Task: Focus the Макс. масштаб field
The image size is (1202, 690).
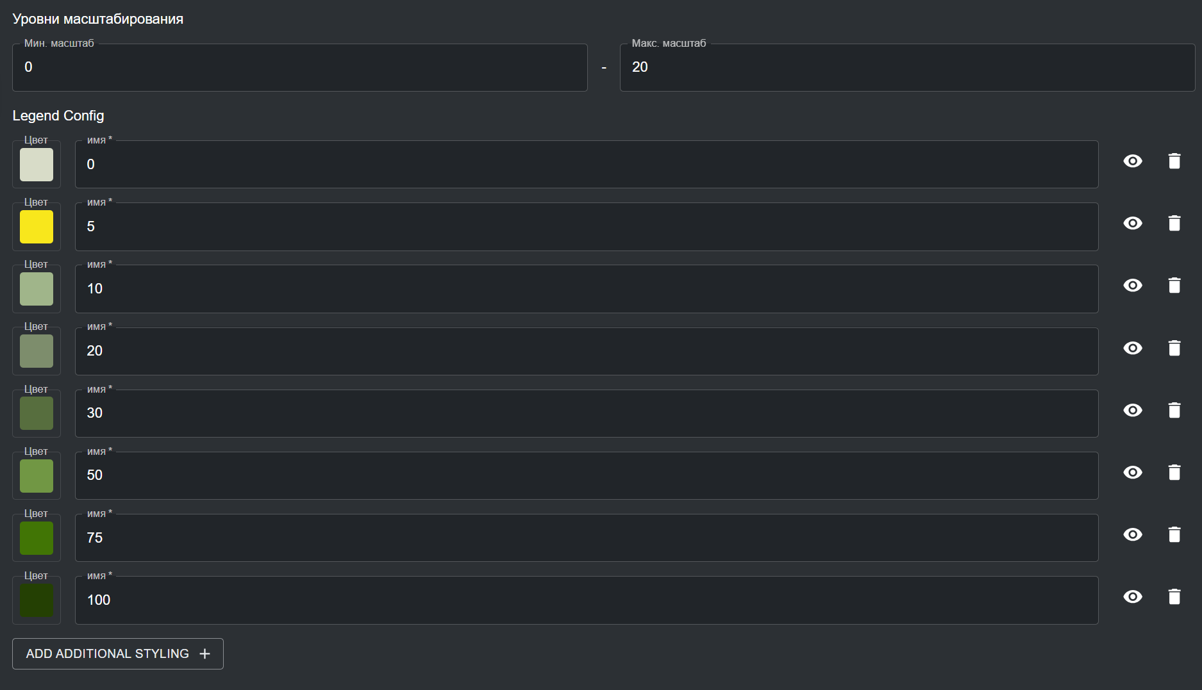Action: [906, 67]
